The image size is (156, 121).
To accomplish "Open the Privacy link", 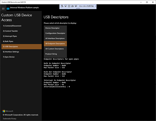I will click(14, 118).
